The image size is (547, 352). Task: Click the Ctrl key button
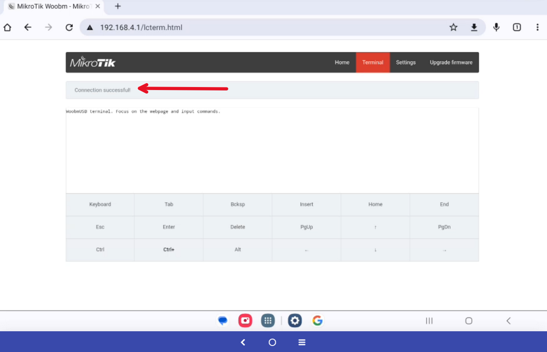pos(100,250)
